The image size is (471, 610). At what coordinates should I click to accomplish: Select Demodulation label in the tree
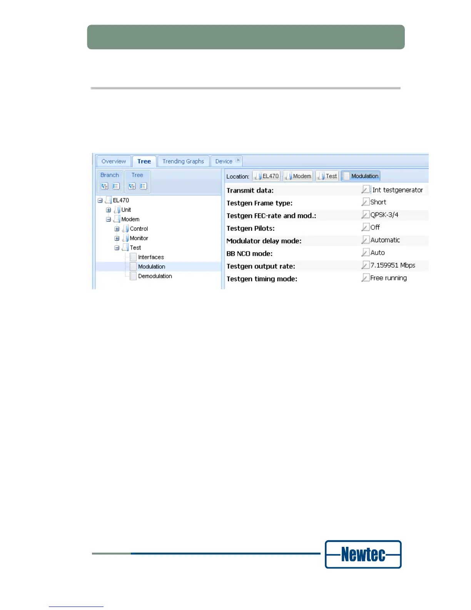(x=155, y=276)
